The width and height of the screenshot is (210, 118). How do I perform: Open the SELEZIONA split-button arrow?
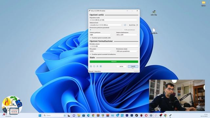tap(137, 25)
